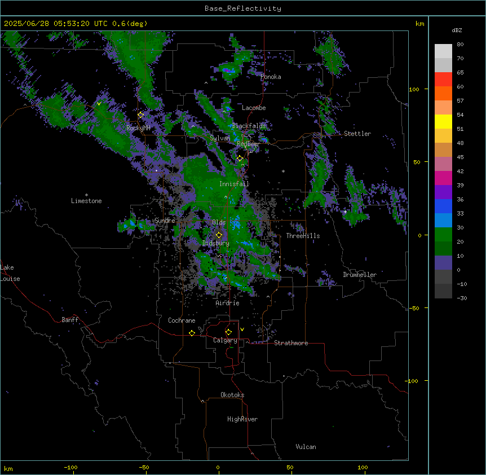Click the Limestone label

(86, 201)
